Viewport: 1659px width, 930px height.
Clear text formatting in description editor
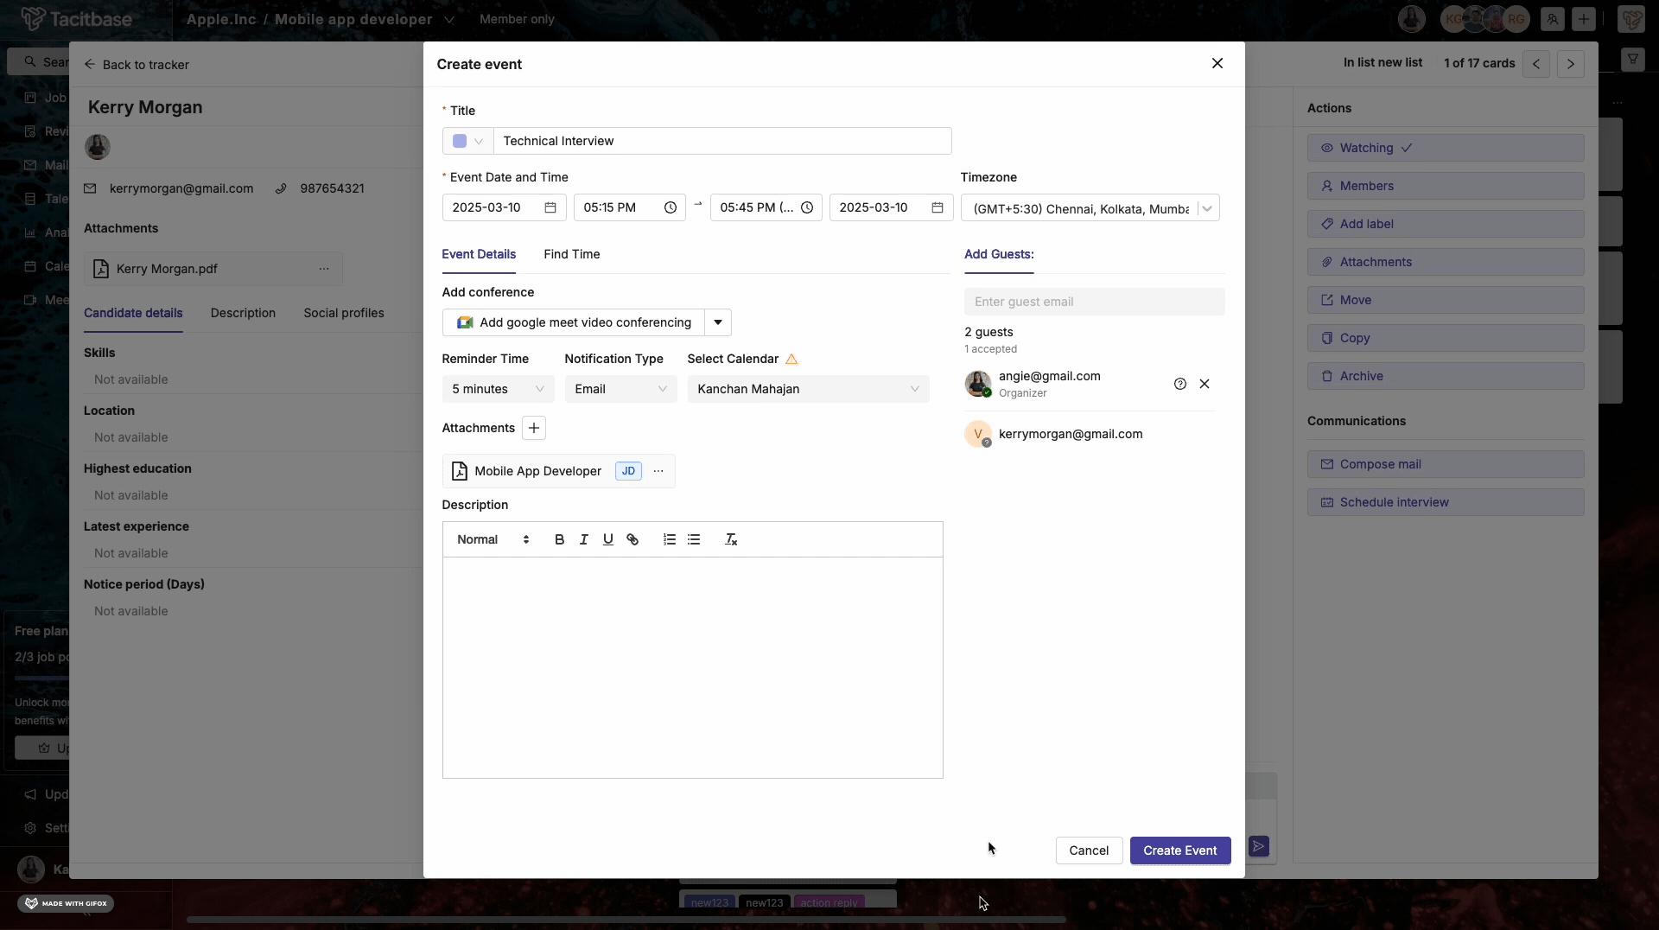click(730, 539)
